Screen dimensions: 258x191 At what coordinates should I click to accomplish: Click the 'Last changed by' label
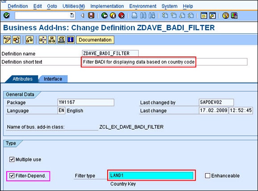click(158, 102)
